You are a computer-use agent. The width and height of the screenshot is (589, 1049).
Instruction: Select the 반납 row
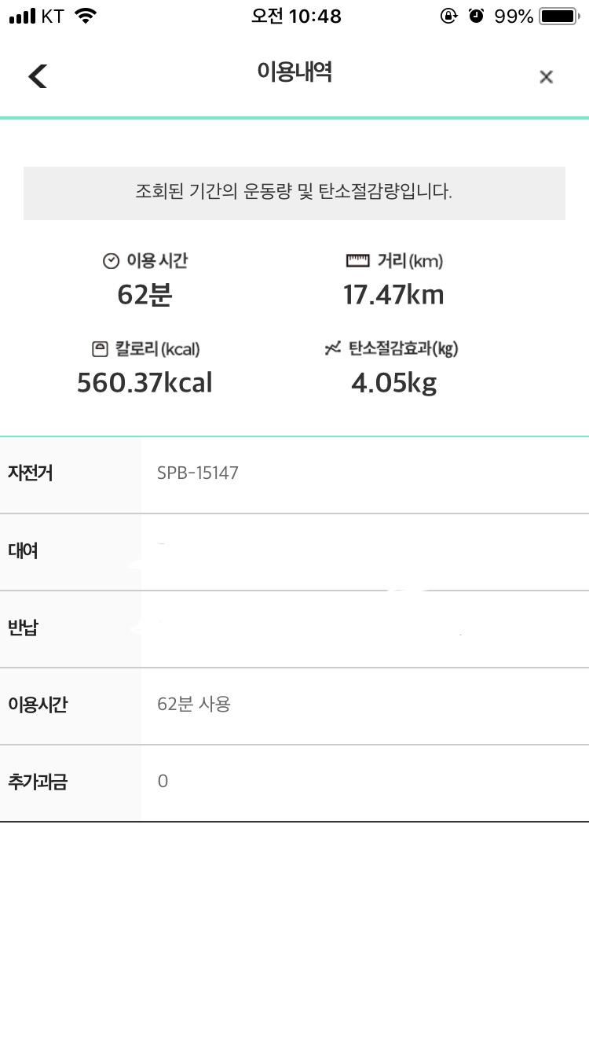[x=294, y=628]
